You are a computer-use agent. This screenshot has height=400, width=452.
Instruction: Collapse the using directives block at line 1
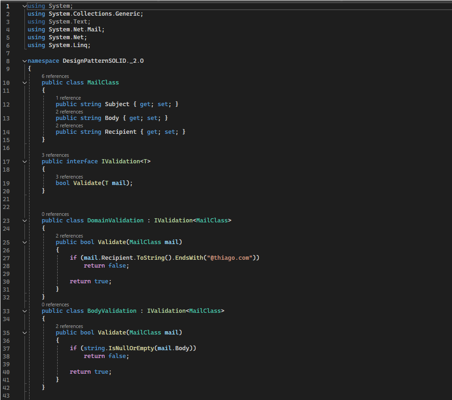coord(24,6)
